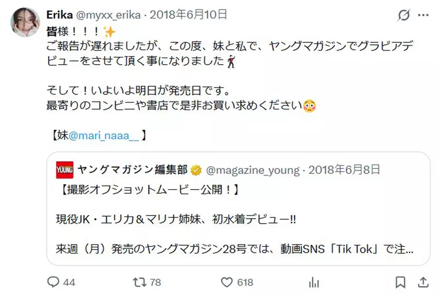Viewport: 438px width, 295px height.
Task: Click the reply speech bubble icon
Action: 53,282
